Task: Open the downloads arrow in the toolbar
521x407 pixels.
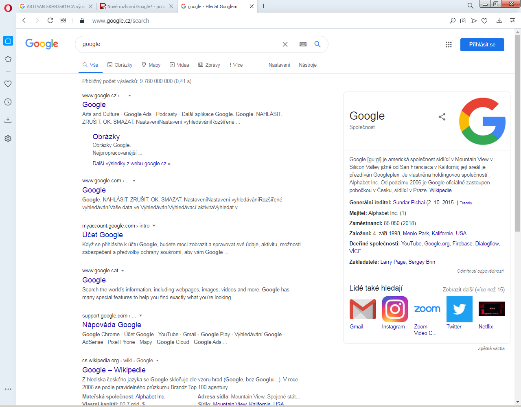Action: coord(499,20)
